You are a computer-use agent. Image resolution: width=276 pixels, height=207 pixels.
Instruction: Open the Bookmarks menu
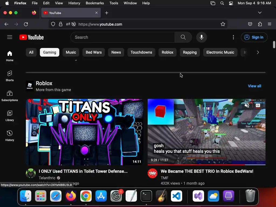95,3
